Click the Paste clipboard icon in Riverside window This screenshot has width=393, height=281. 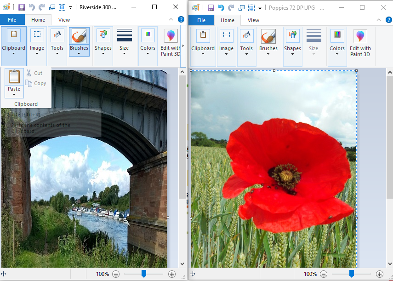coord(14,77)
